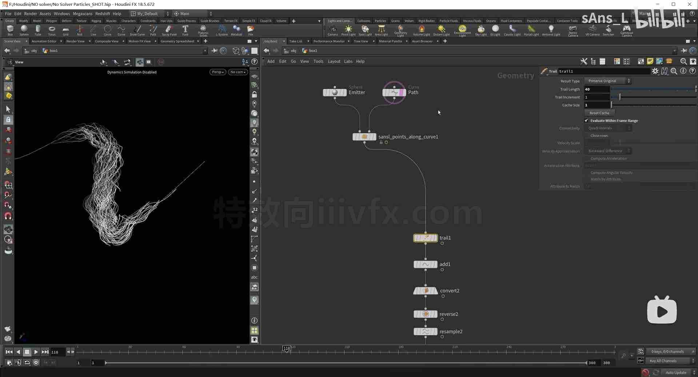Select the Camera shelf tool
The width and height of the screenshot is (698, 377).
tap(332, 30)
